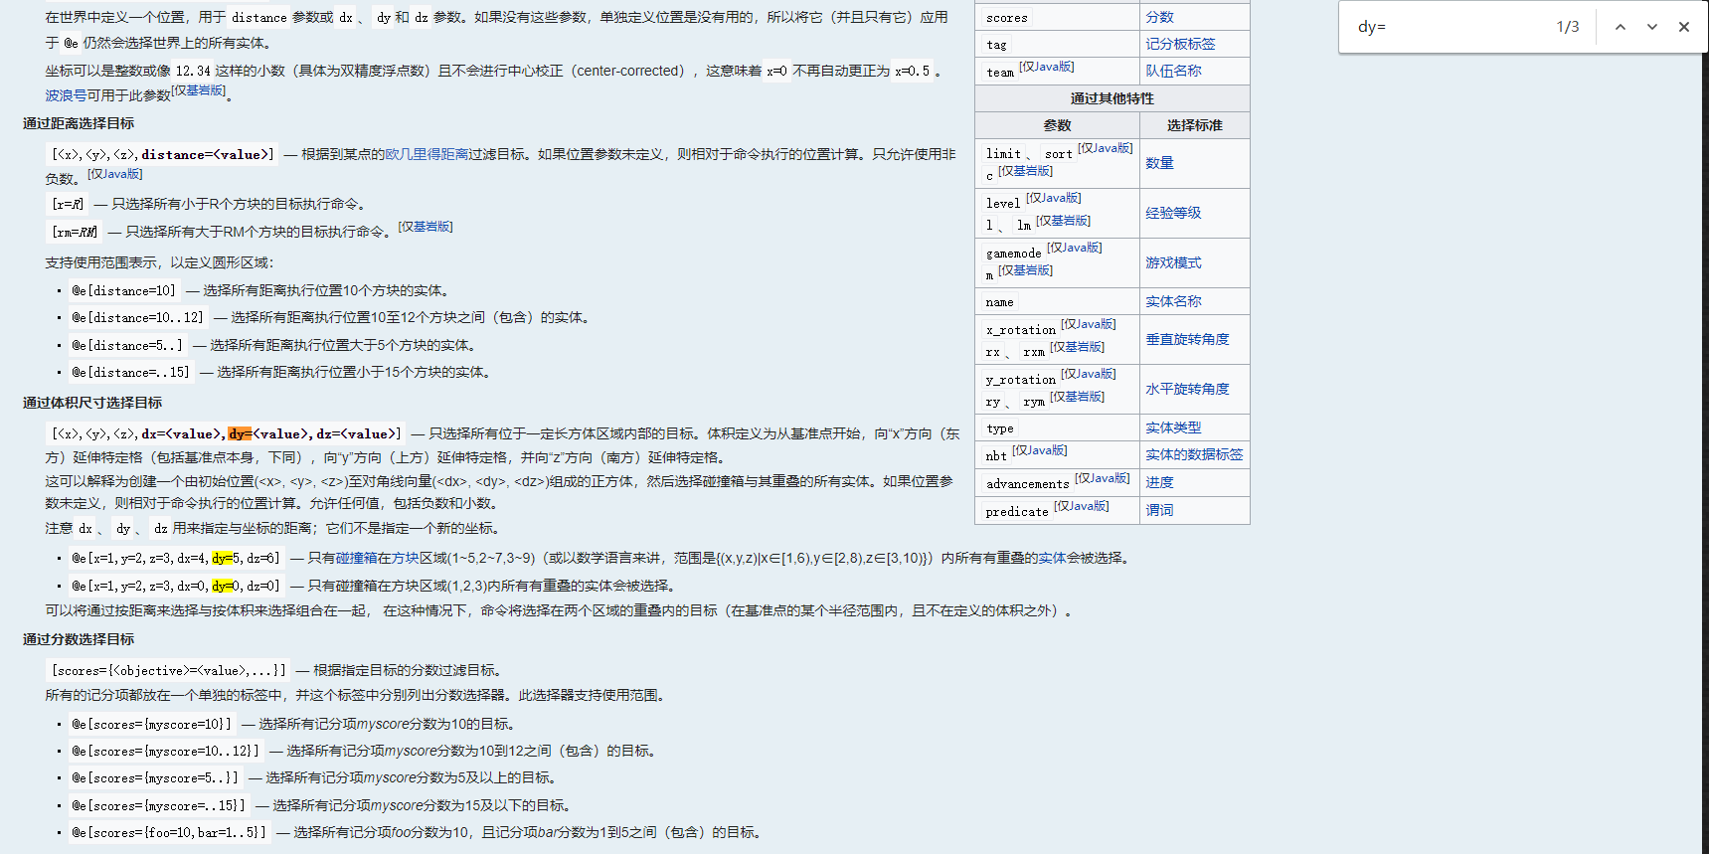This screenshot has width=1709, height=854.
Task: Open the 欧几里得距离 link
Action: tap(427, 154)
